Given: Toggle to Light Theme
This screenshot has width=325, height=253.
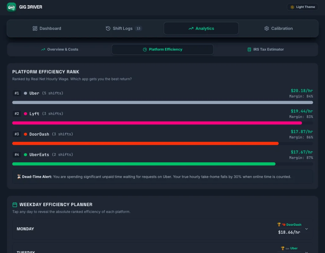Looking at the screenshot, I should click(x=302, y=7).
